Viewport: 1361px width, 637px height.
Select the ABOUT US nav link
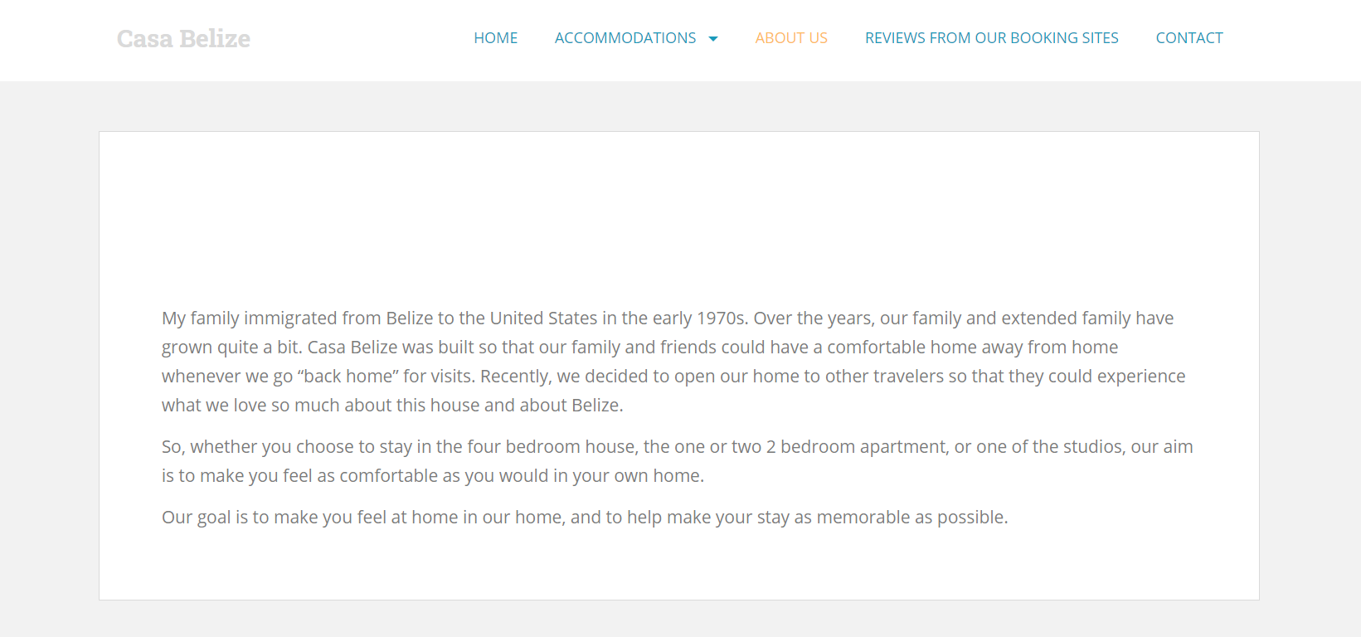tap(790, 38)
